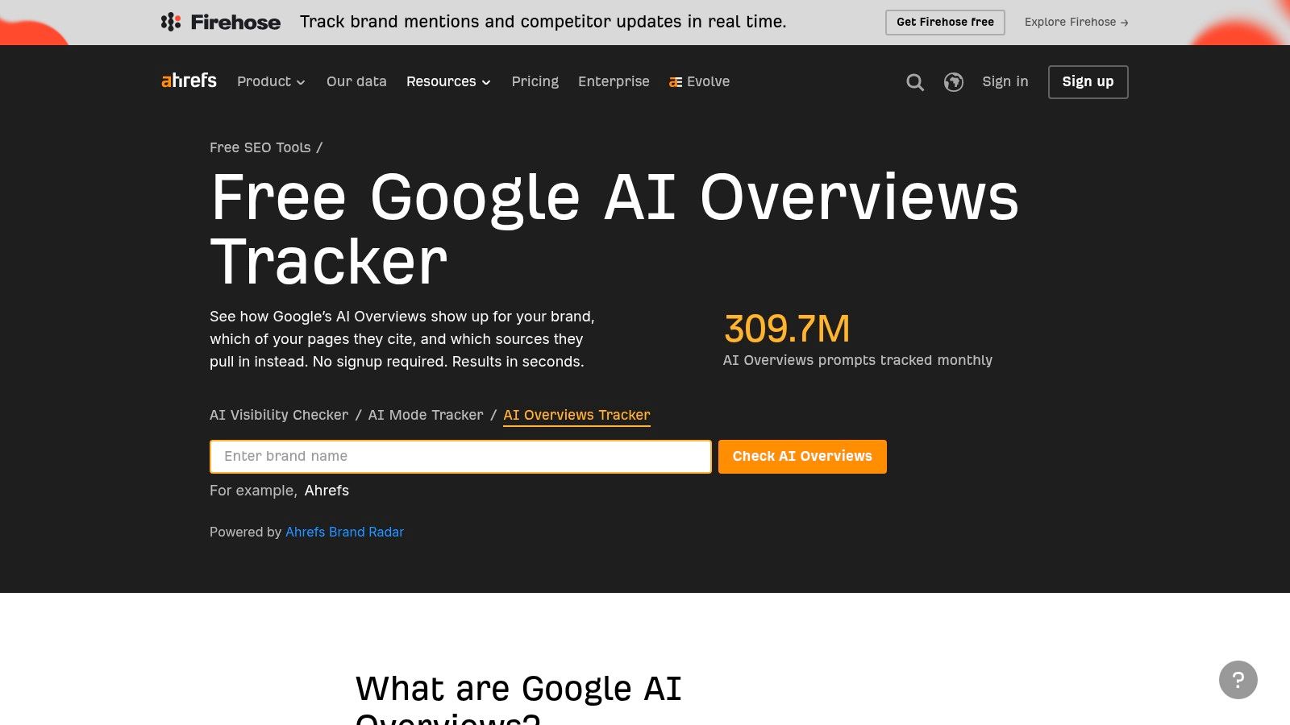Screen dimensions: 1290x725
Task: Click the 309.7M statistic text
Action: 787,329
